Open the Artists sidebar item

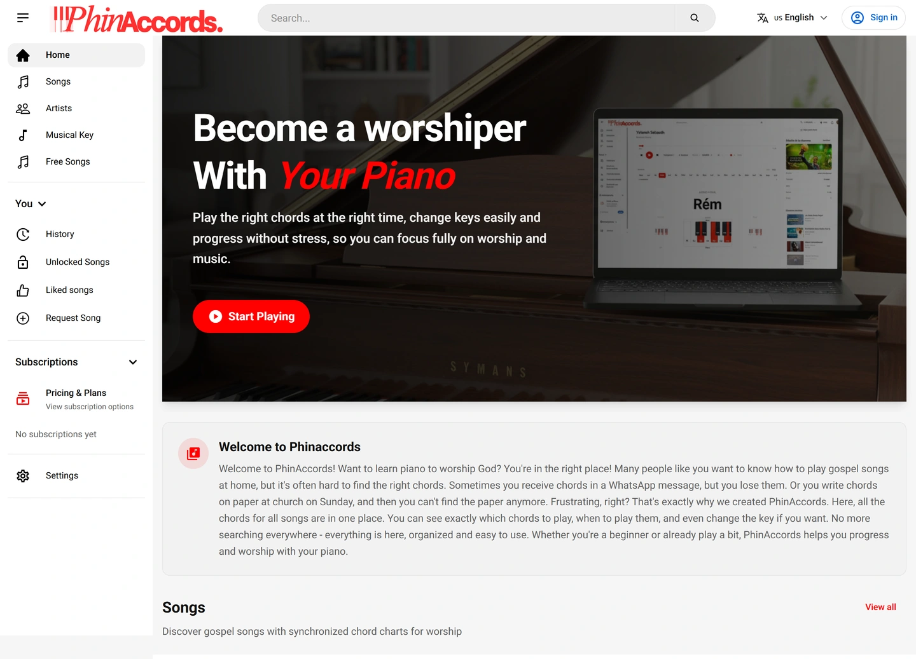click(76, 109)
